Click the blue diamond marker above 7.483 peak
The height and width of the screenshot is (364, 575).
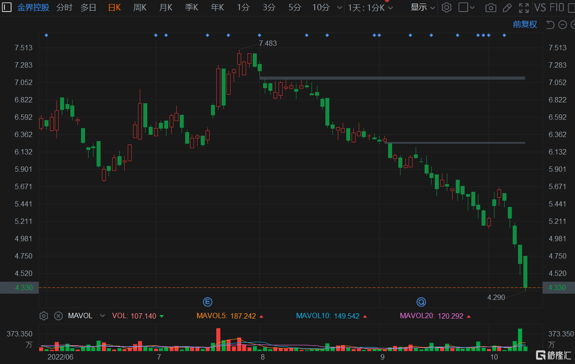point(259,35)
